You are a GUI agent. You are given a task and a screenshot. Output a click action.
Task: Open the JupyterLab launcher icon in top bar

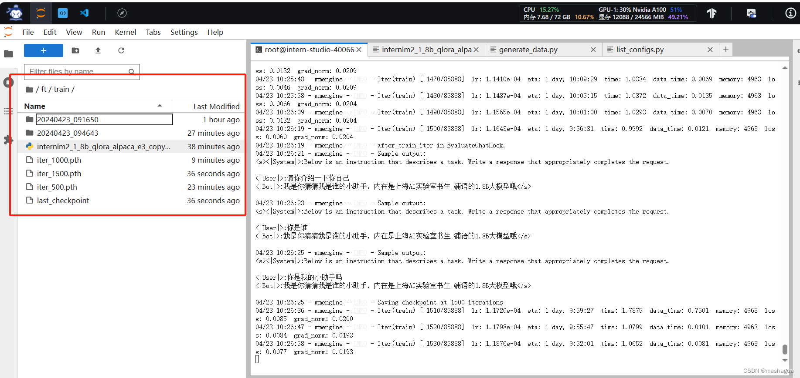pyautogui.click(x=41, y=13)
